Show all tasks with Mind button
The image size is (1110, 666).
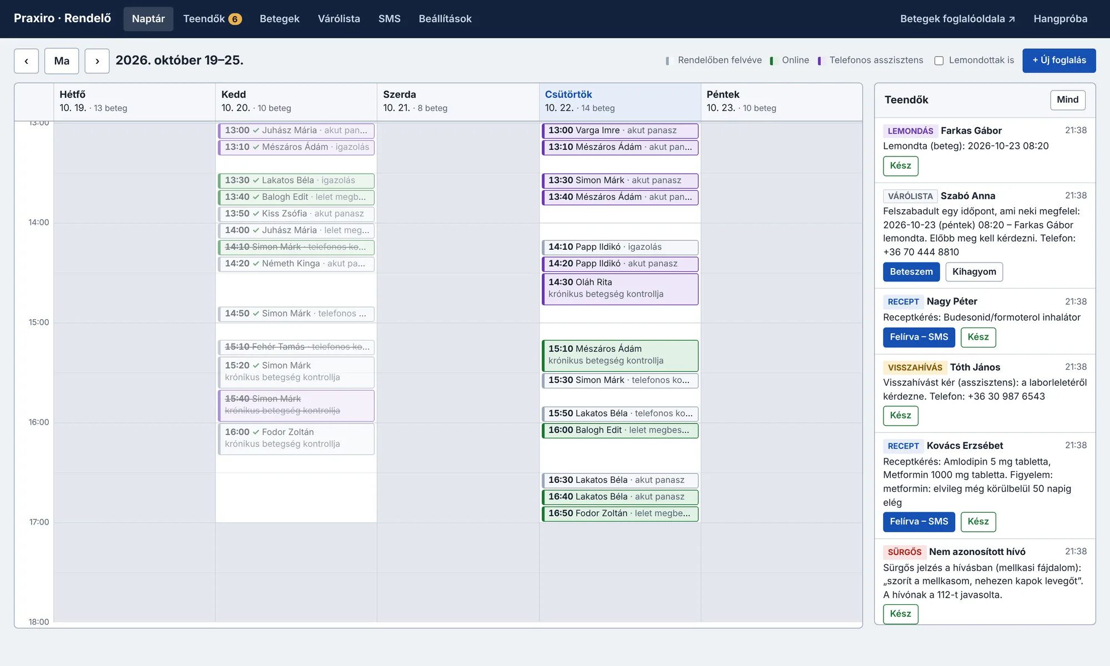(x=1067, y=100)
